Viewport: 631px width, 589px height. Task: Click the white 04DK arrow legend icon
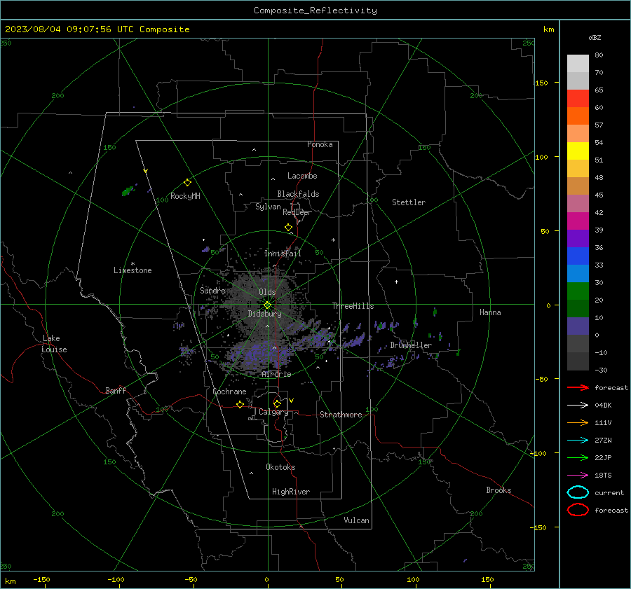tap(578, 405)
